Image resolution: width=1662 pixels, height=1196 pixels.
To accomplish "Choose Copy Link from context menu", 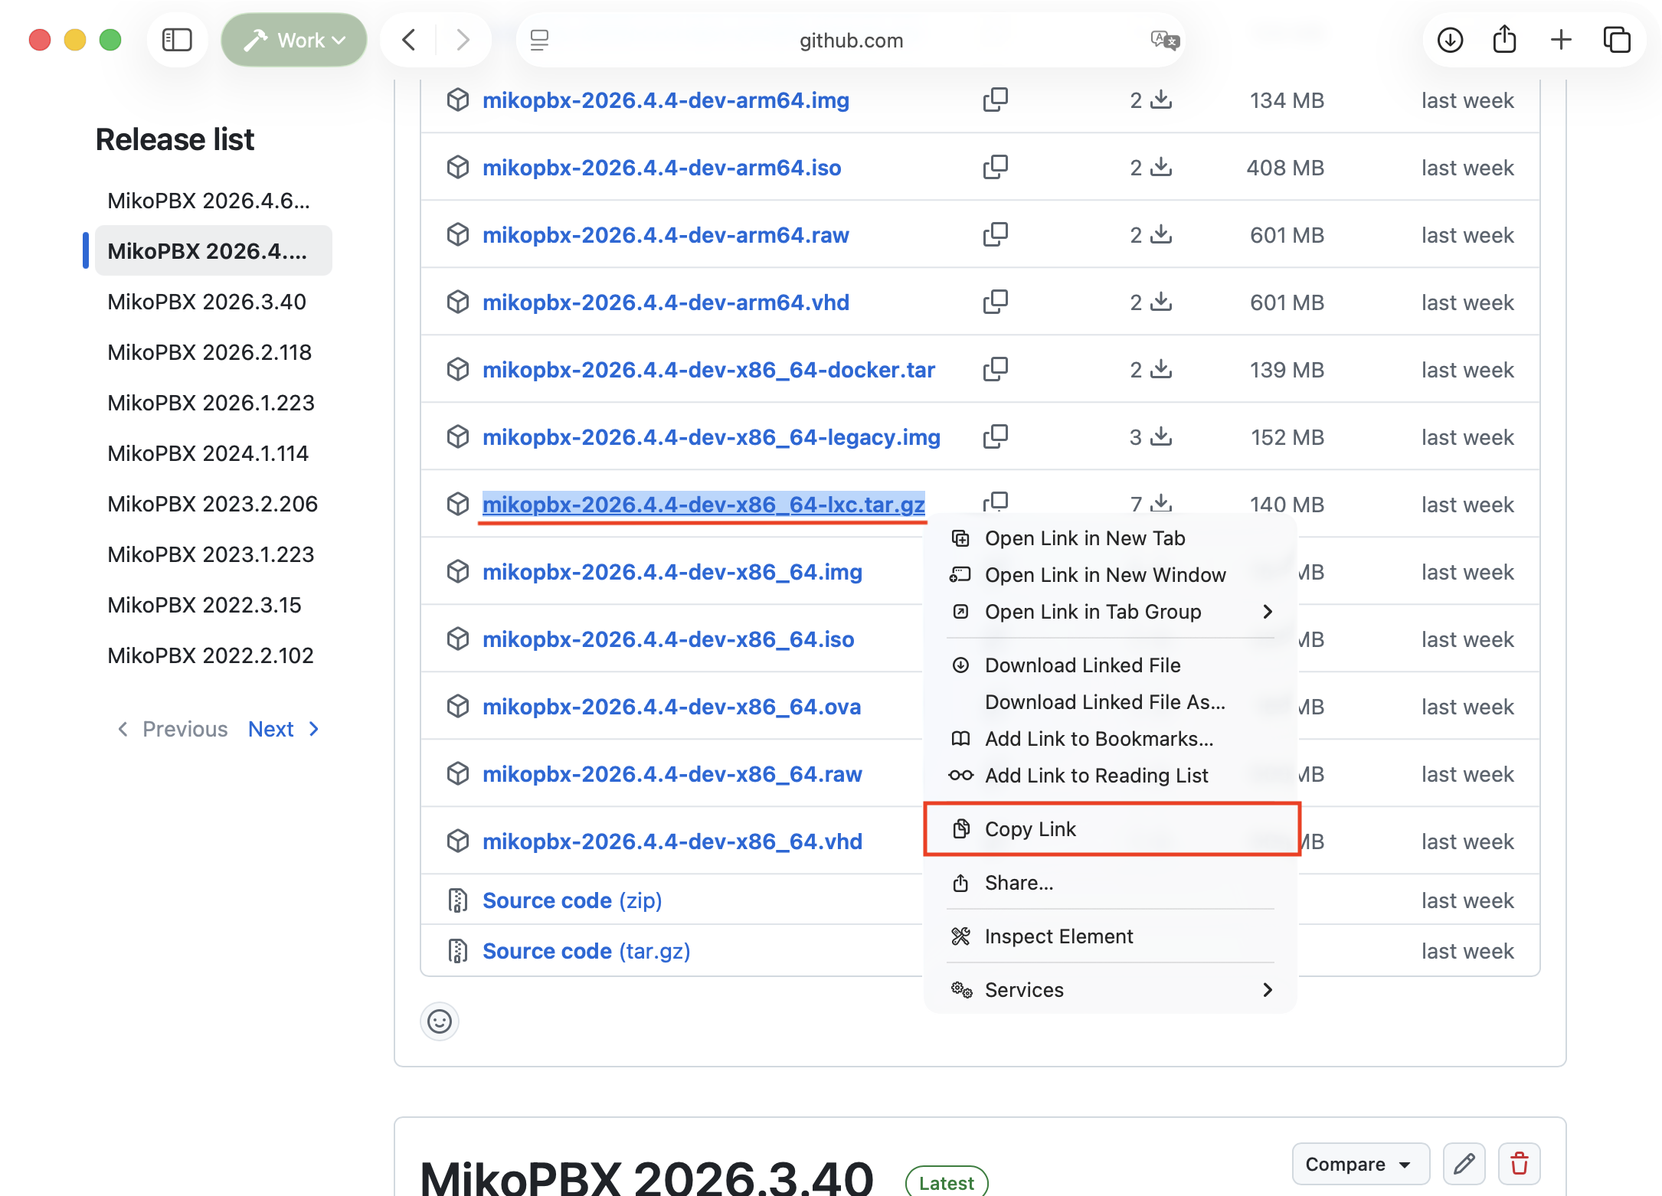I will point(1111,829).
